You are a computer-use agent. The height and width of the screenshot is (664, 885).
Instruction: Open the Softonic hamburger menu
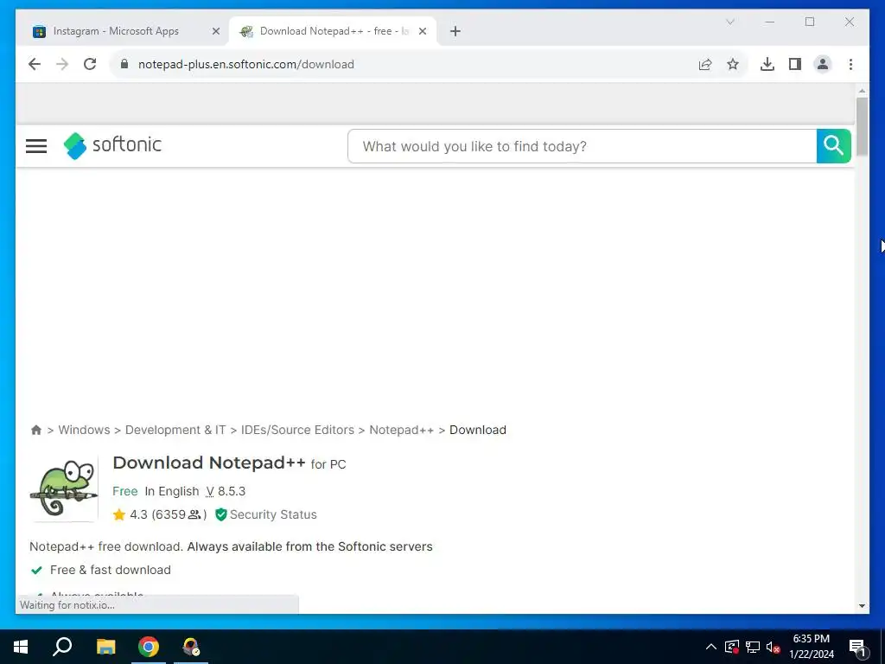[x=36, y=146]
